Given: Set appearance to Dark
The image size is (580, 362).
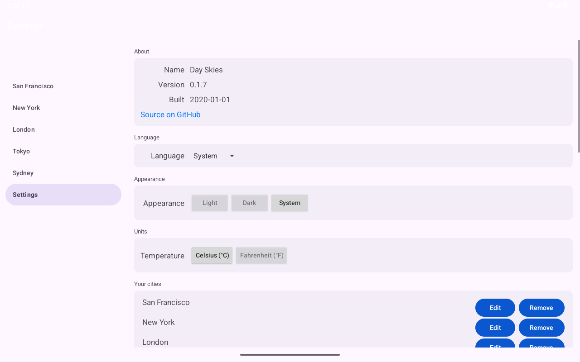Looking at the screenshot, I should point(250,203).
